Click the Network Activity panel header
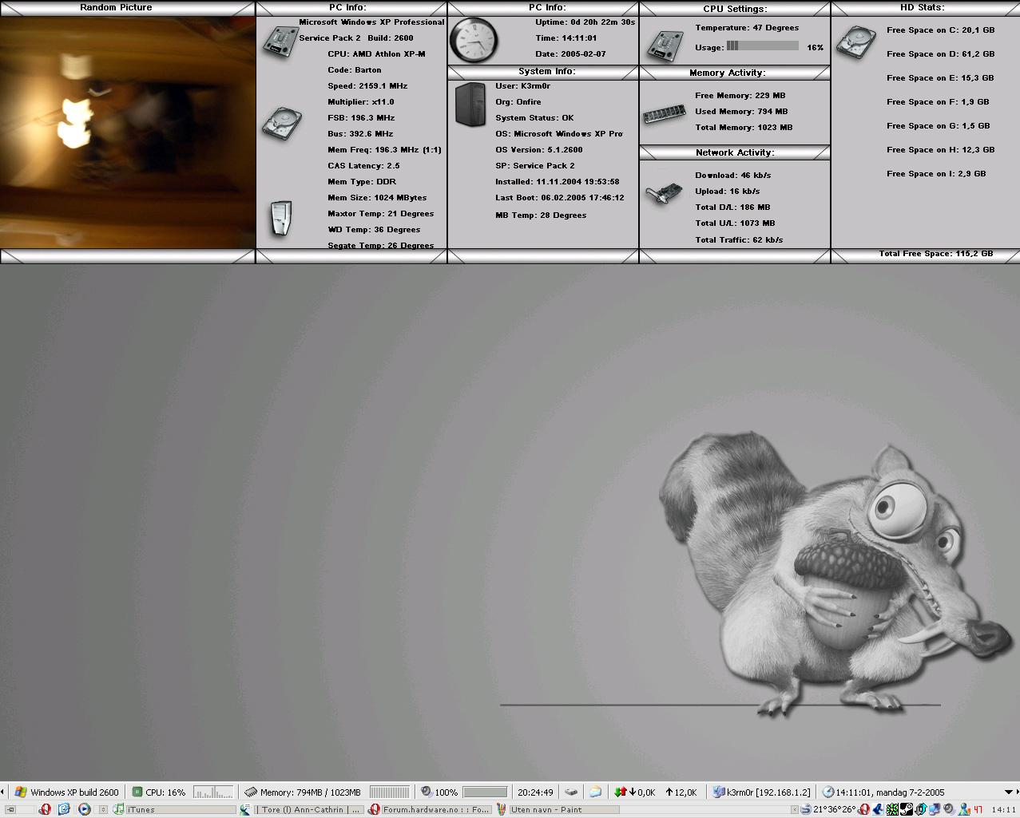 pos(735,152)
